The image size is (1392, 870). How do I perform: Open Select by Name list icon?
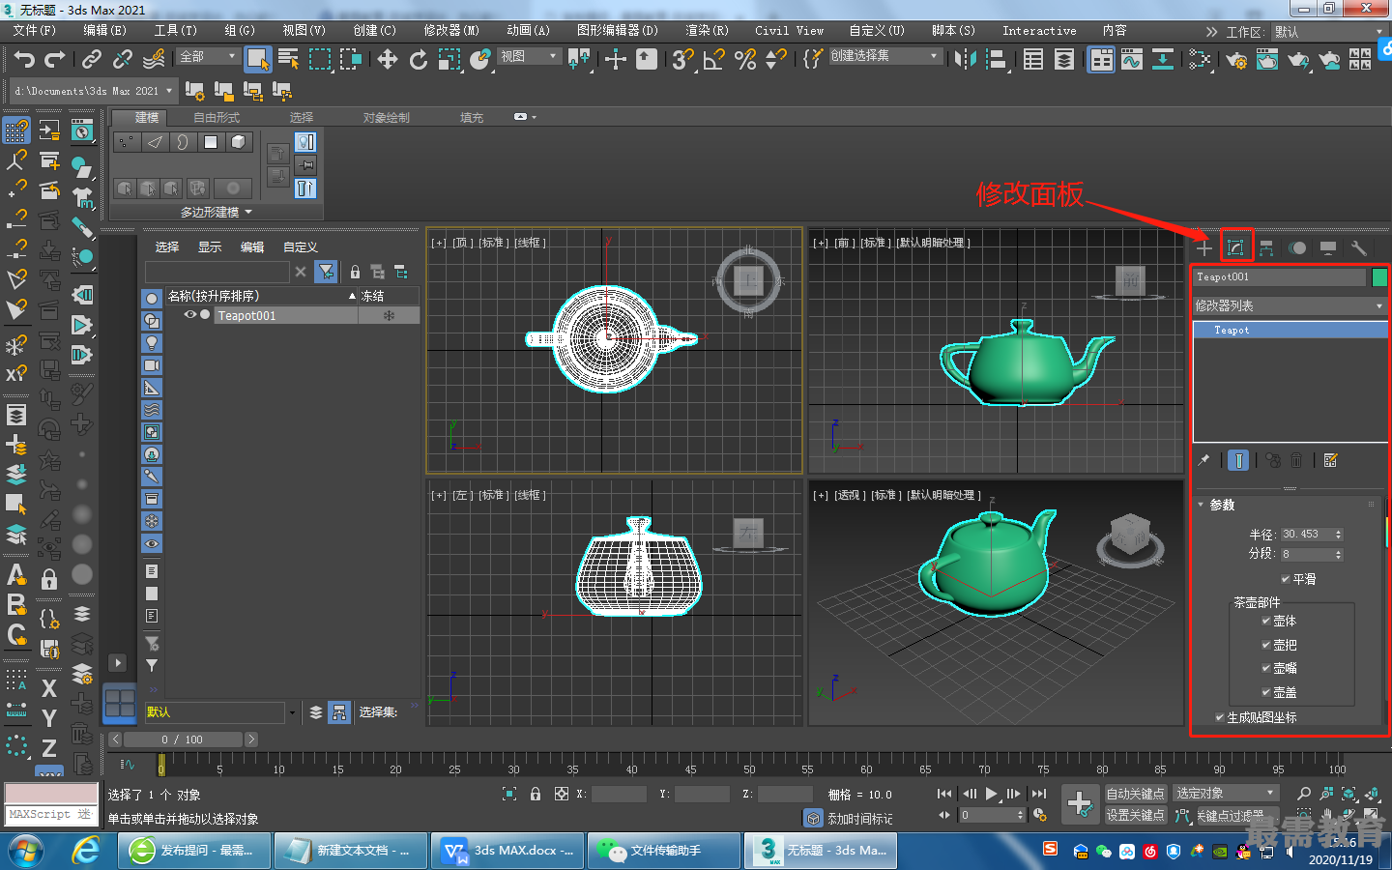click(288, 60)
